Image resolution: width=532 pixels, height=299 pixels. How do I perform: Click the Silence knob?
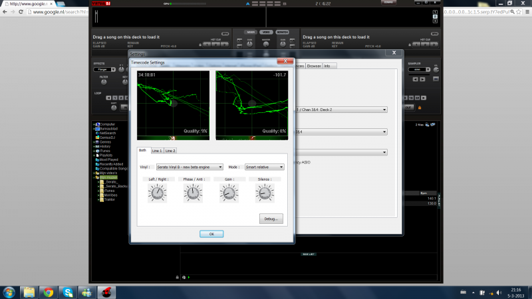pos(264,193)
